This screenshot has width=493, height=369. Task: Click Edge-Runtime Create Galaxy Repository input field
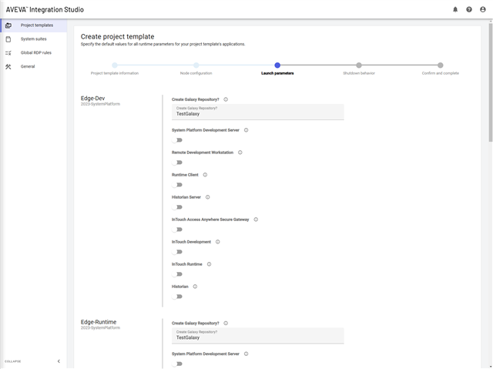[257, 336]
